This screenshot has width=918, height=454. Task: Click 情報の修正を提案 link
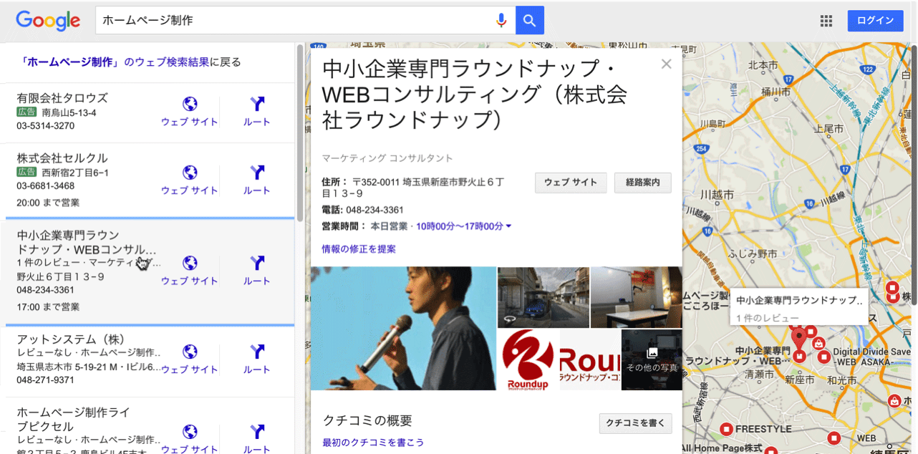pos(359,249)
